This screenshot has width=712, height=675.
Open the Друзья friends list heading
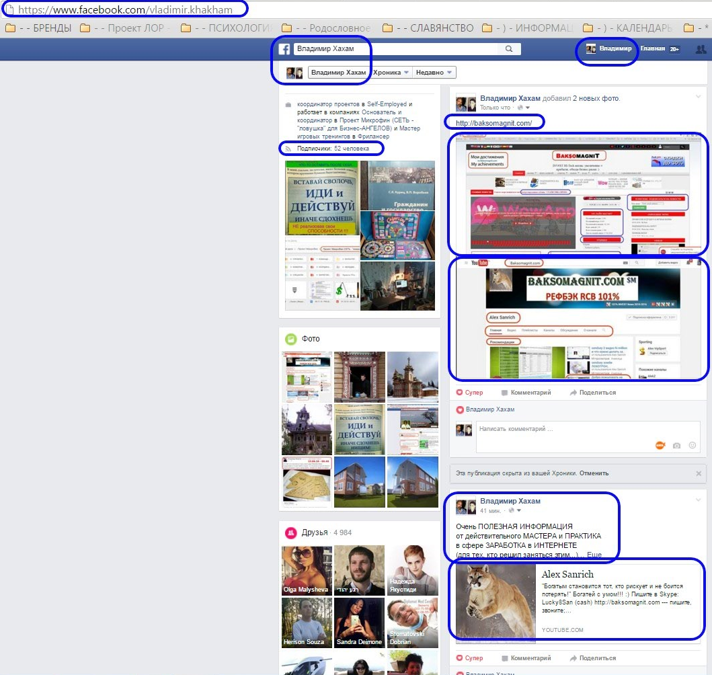315,532
